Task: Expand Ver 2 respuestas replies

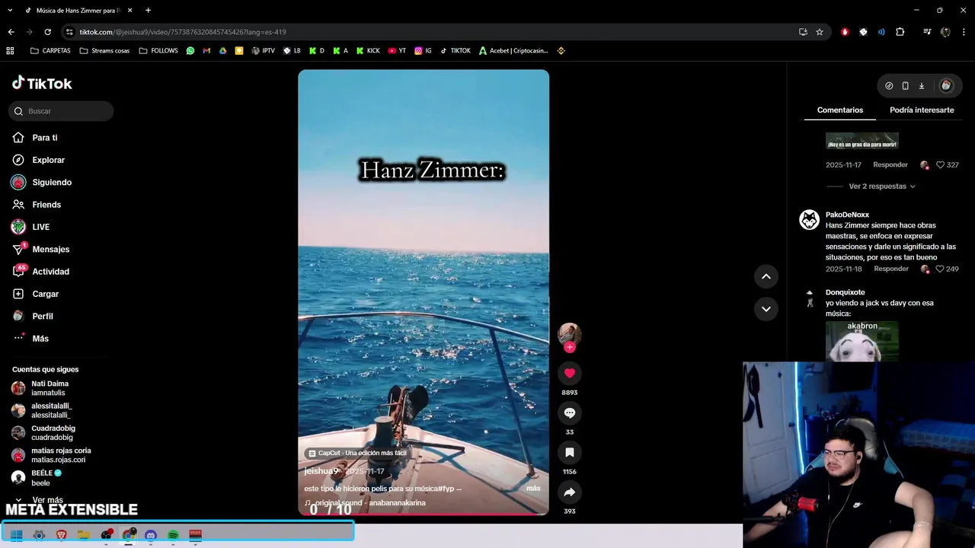Action: pyautogui.click(x=882, y=186)
